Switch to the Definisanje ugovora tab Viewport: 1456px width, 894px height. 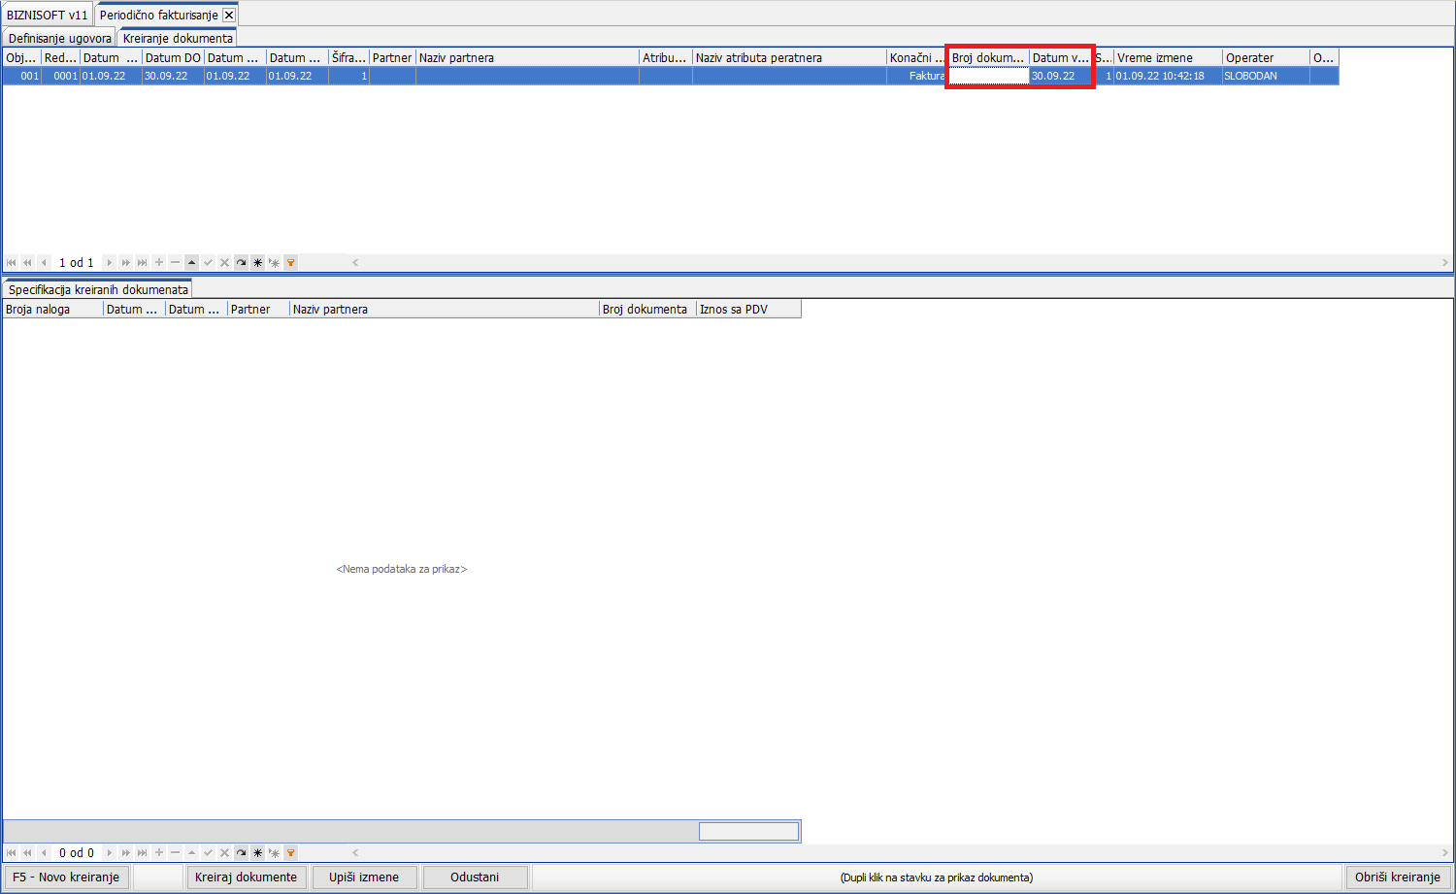coord(59,39)
